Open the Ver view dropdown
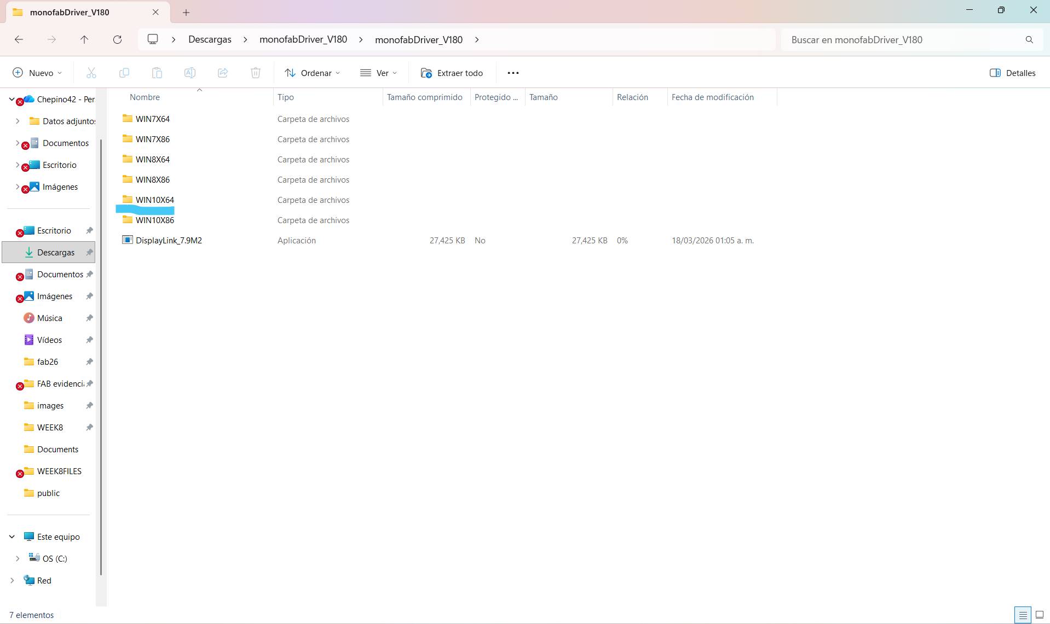The width and height of the screenshot is (1050, 624). (378, 73)
